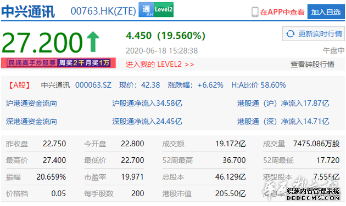Click timestamp 2020-06-18 15:28:38
The width and height of the screenshot is (346, 206).
pos(162,51)
